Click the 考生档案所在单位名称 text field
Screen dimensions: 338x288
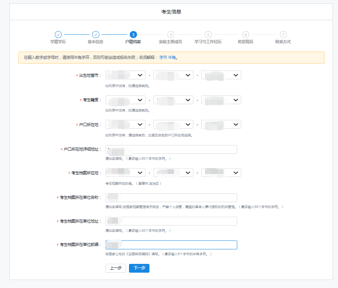(171, 198)
